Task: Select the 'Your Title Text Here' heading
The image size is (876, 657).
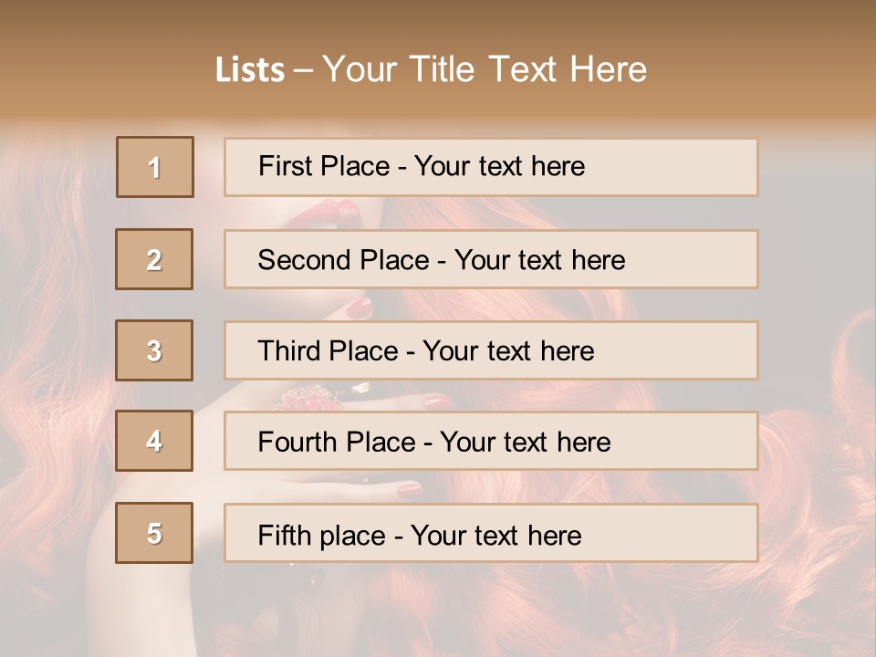Action: 485,69
